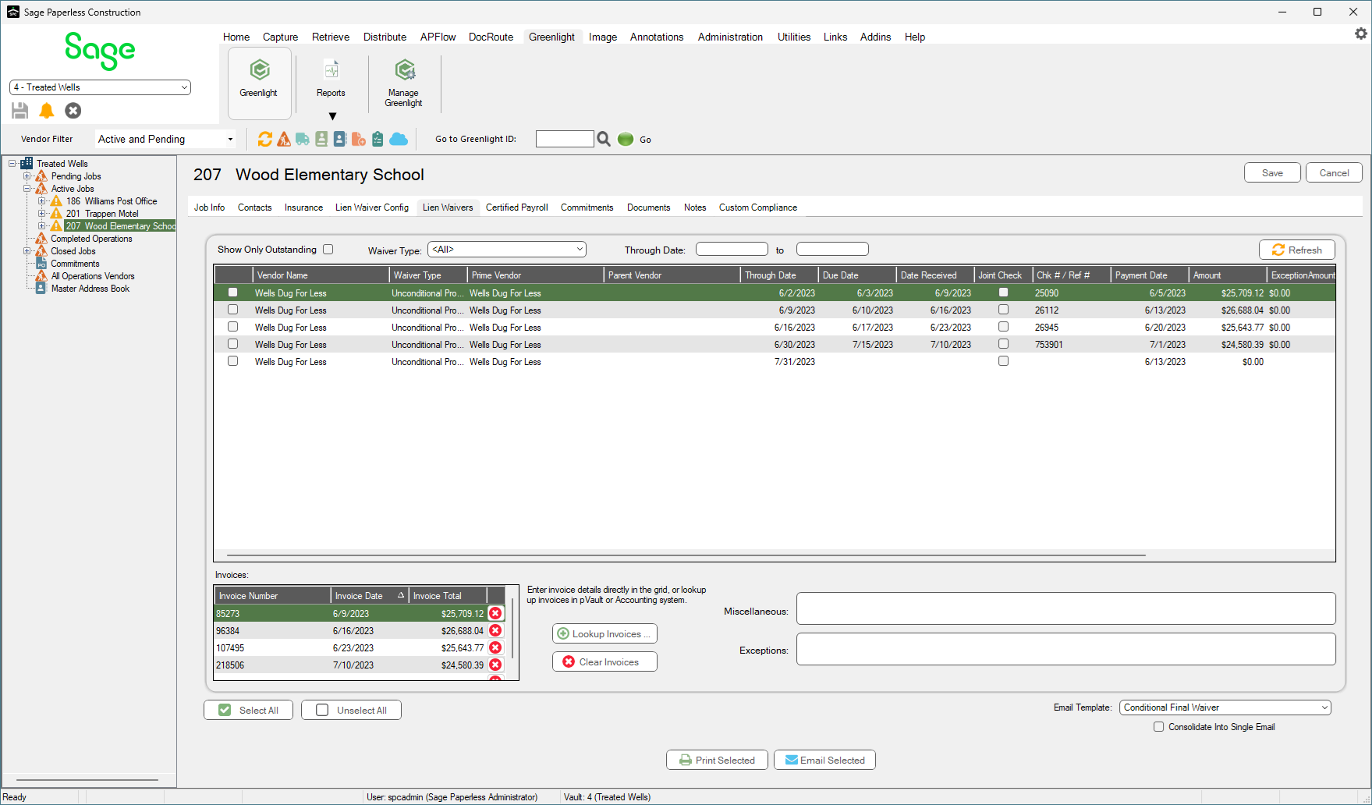Delete invoice 218506 with its red X
Viewport: 1372px width, 805px height.
[495, 665]
